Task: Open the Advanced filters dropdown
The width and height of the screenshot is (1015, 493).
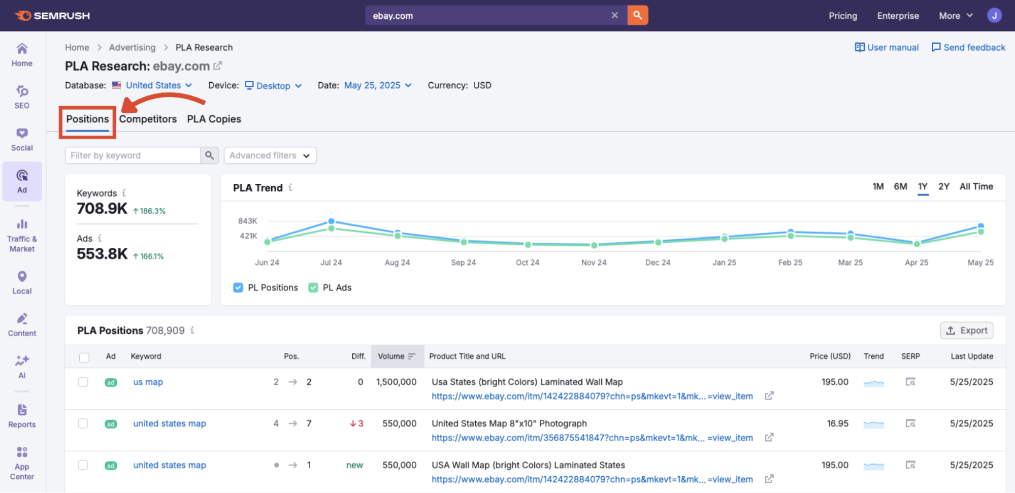Action: (x=270, y=155)
